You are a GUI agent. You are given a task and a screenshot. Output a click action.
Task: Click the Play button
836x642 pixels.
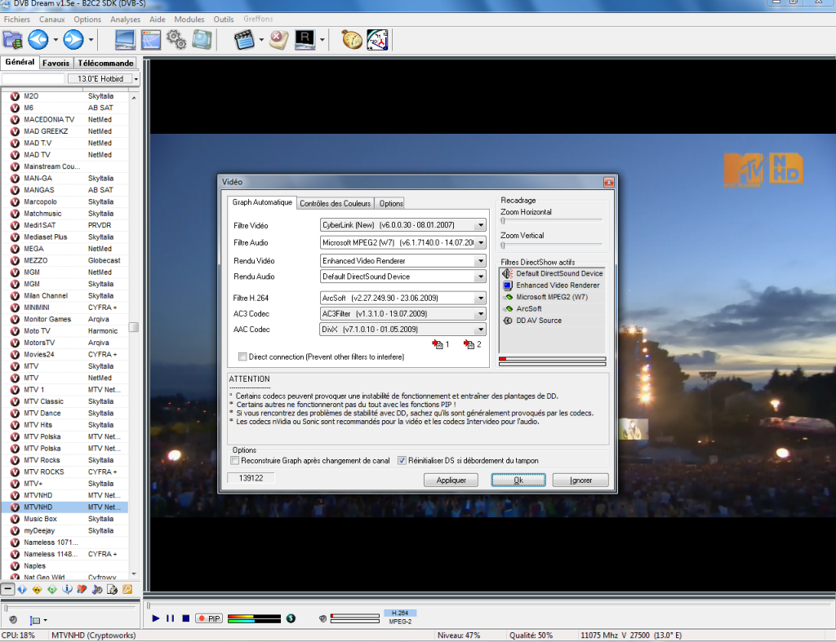pos(156,618)
